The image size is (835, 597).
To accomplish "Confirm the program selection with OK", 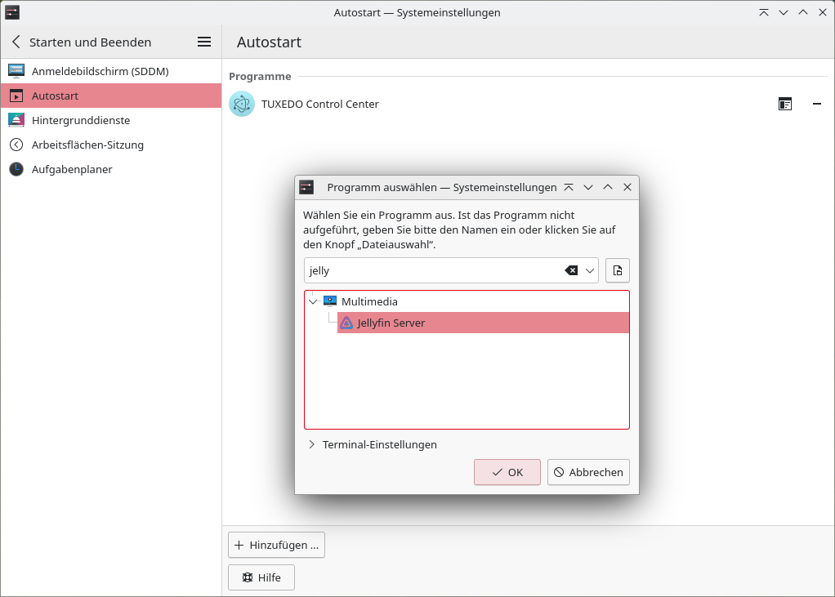I will [507, 472].
